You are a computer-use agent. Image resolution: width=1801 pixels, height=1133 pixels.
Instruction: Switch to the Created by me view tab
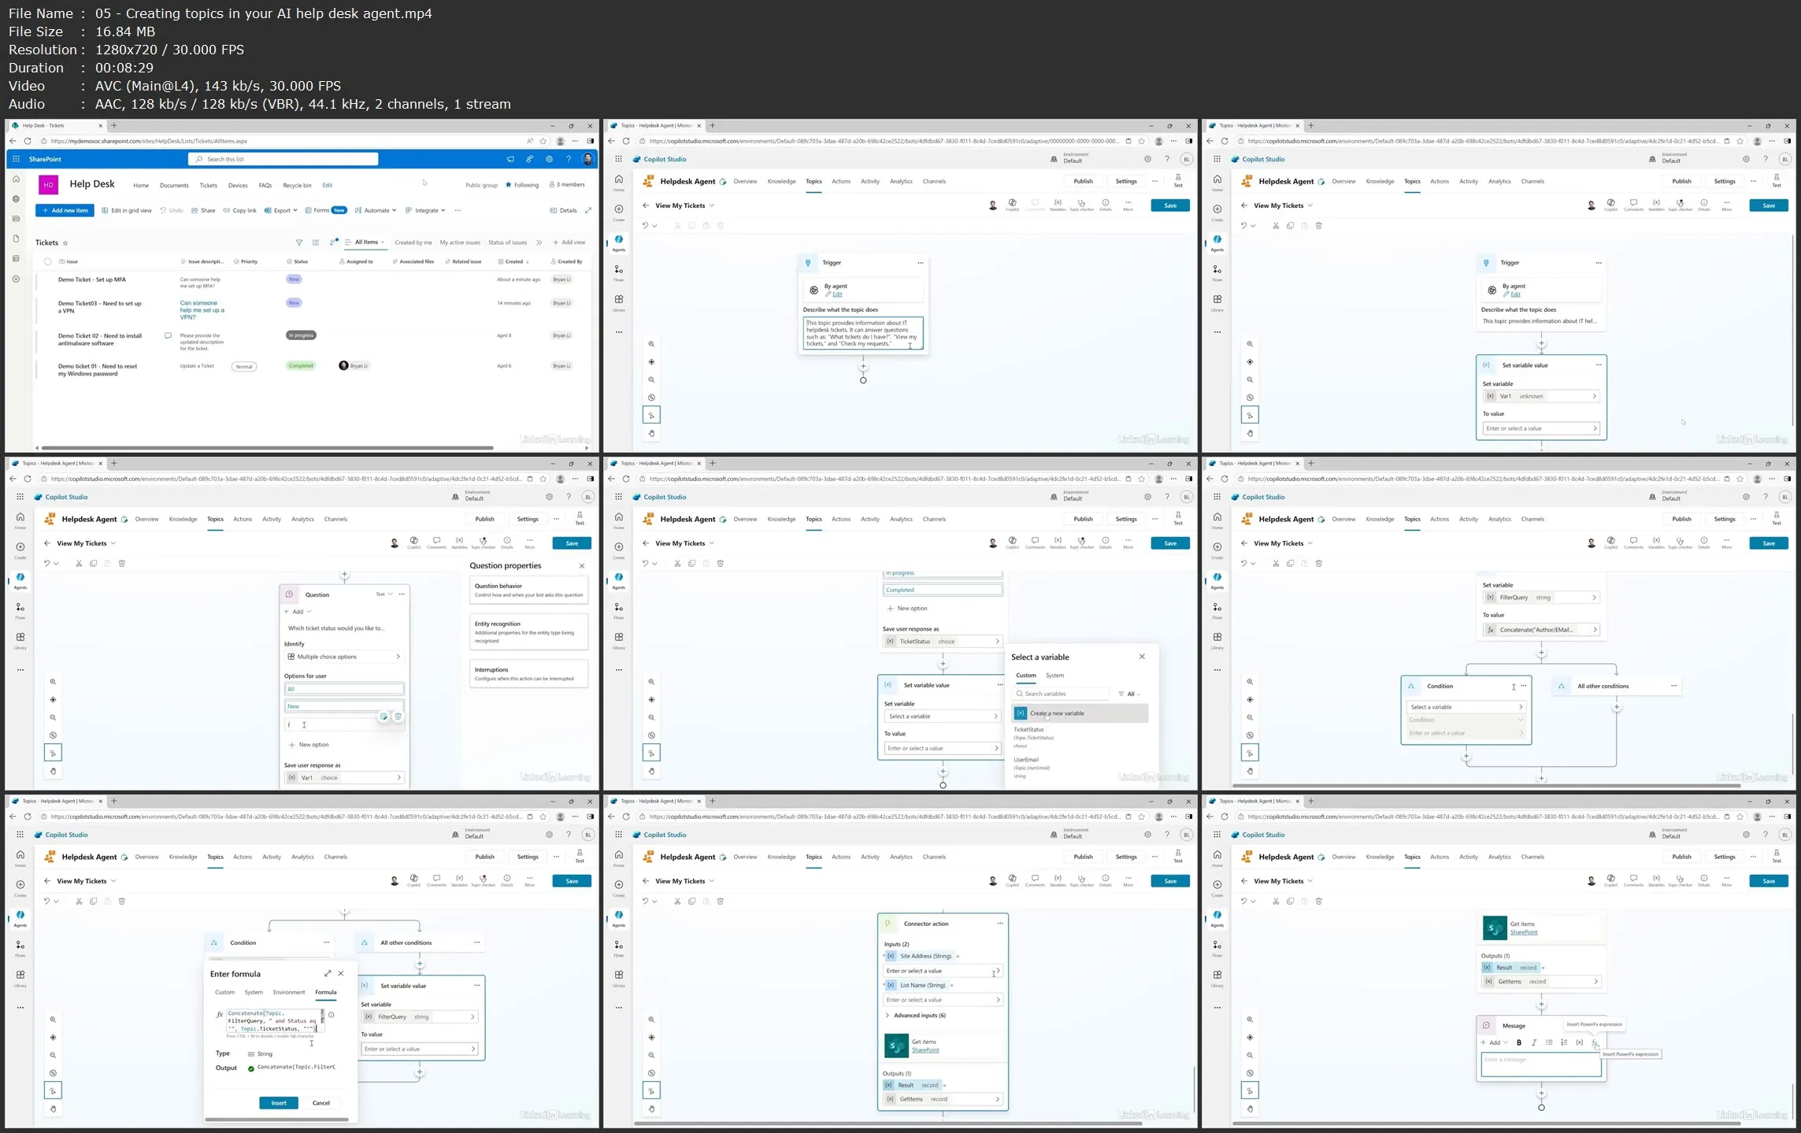(x=413, y=243)
